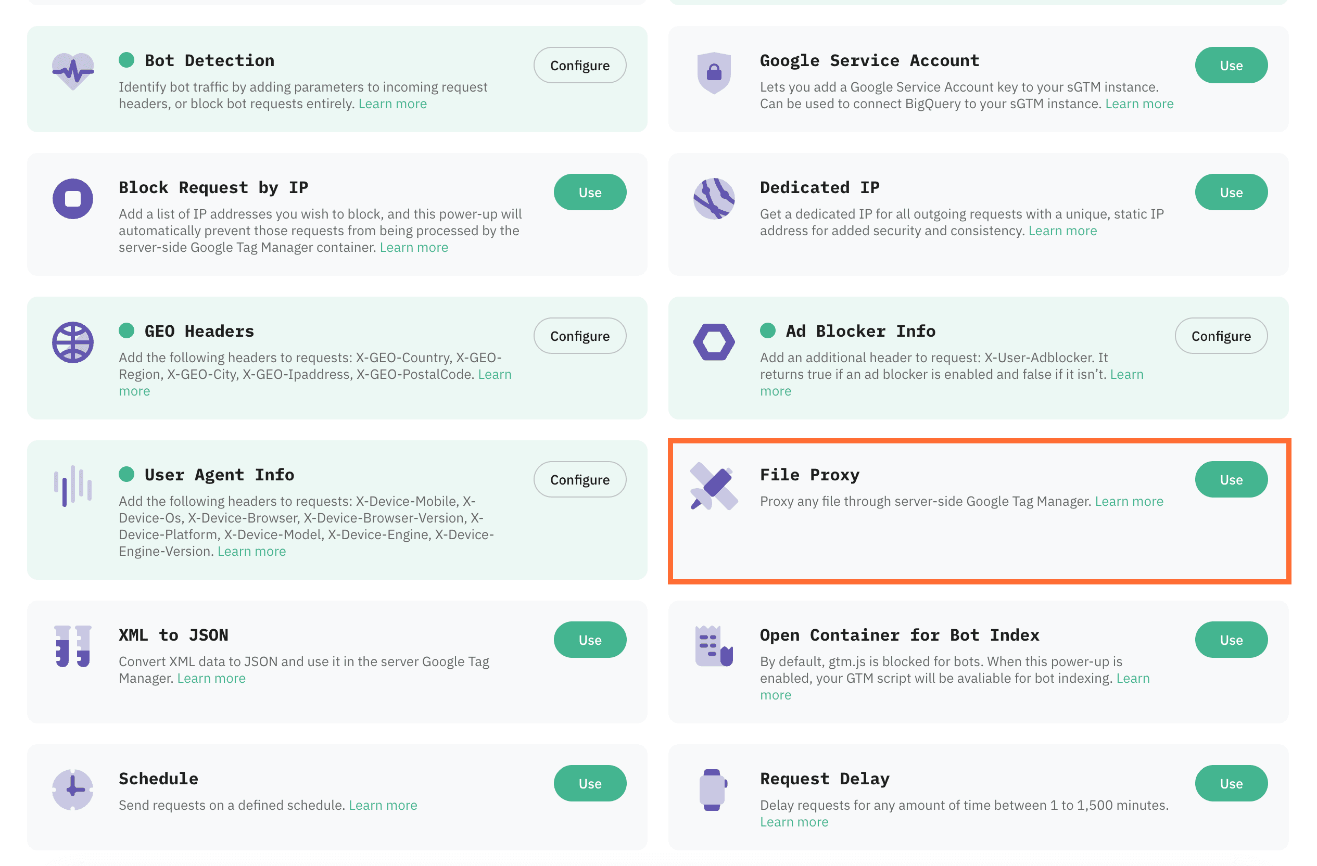The image size is (1317, 866).
Task: Select the Block Request by IP icon
Action: coord(72,199)
